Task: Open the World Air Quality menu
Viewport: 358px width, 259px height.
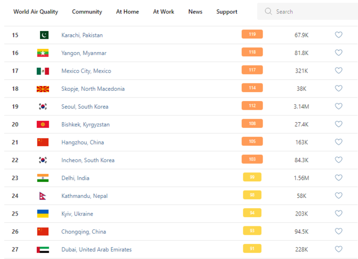Action: [36, 11]
